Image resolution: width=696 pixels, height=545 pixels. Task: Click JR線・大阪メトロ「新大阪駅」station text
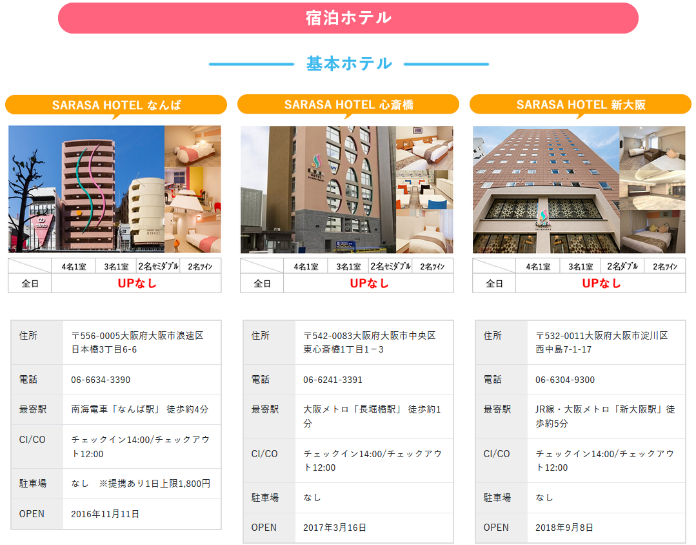605,416
